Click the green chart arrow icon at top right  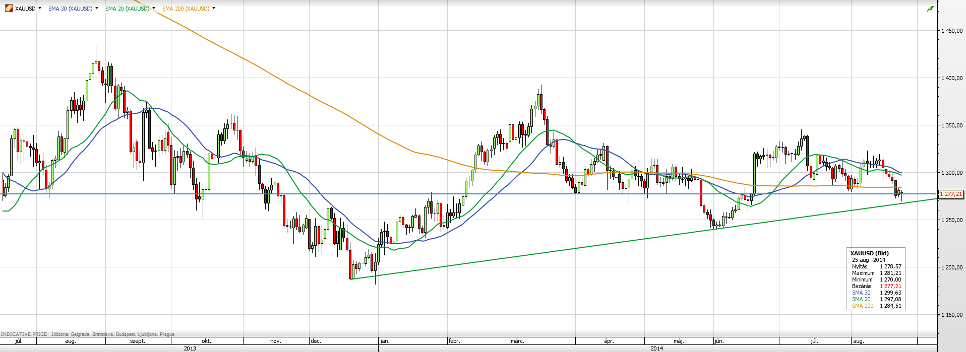coord(930,9)
